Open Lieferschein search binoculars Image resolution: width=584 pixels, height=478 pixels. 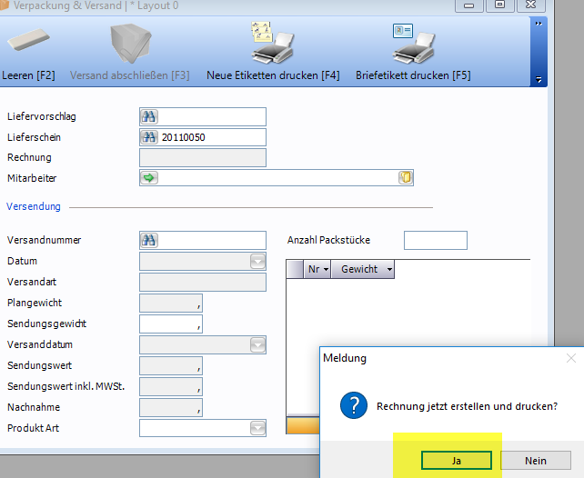pos(149,137)
